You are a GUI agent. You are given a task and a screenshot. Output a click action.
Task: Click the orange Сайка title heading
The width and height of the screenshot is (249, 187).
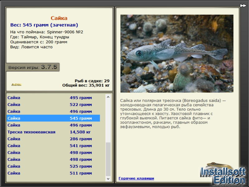(x=59, y=18)
